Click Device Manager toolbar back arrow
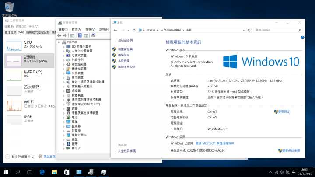Viewport: 315px width, 177px height. point(59,35)
